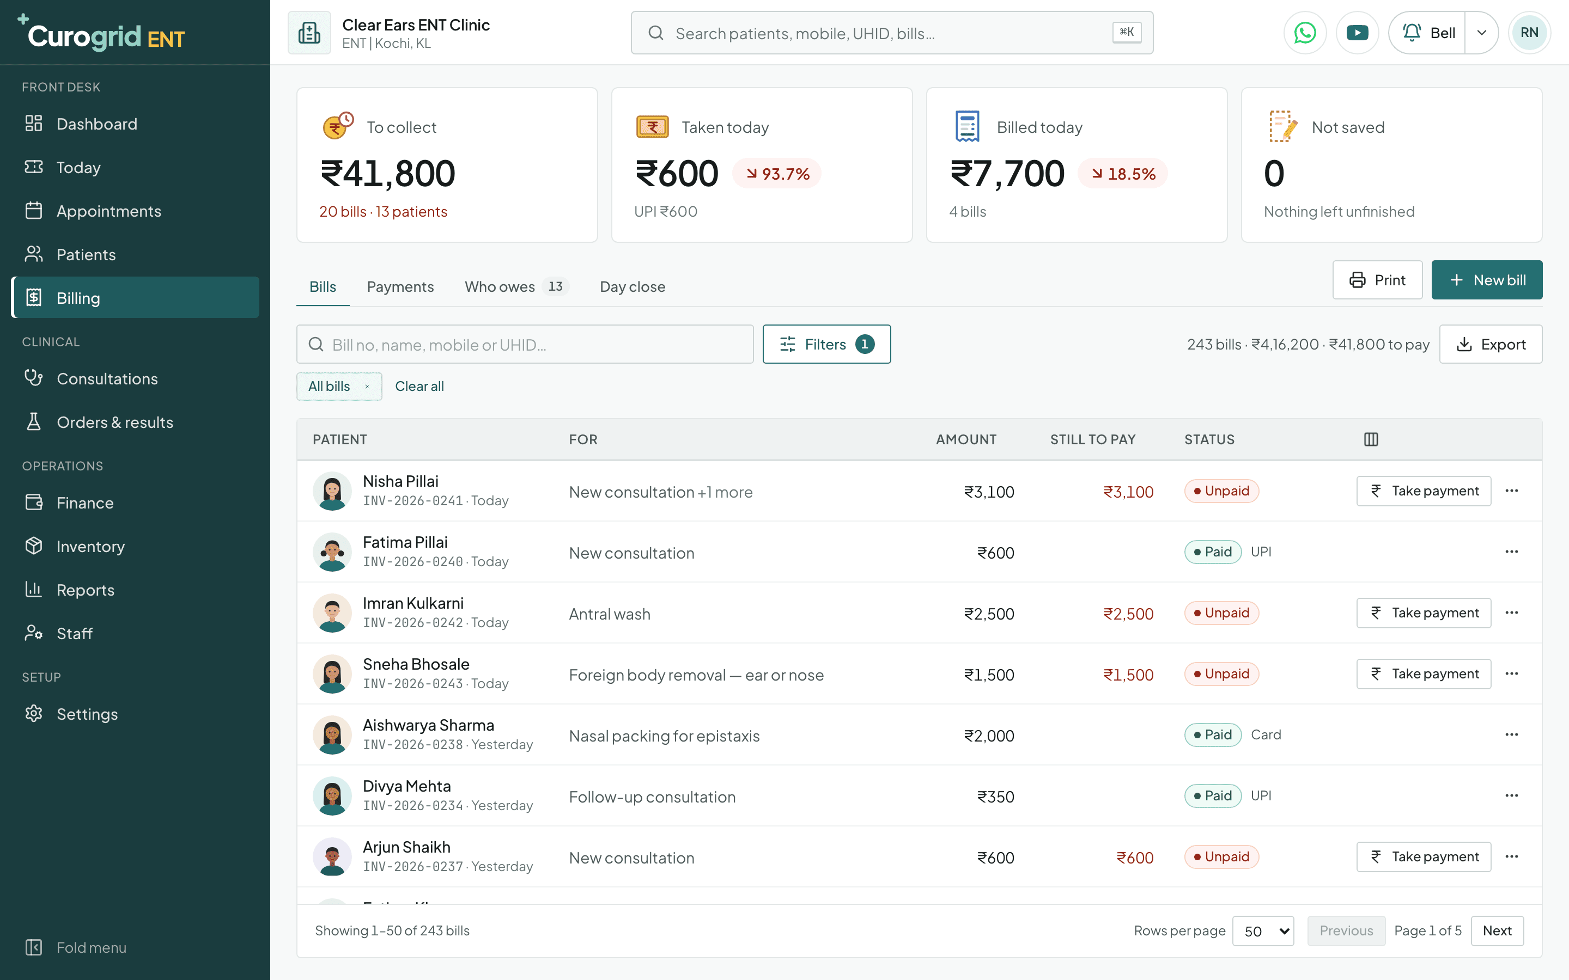This screenshot has width=1569, height=980.
Task: Open Consultations in sidebar
Action: 135,378
